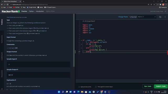Collapse the code fold arrow on line 13
The width and height of the screenshot is (168, 94).
coord(81,44)
